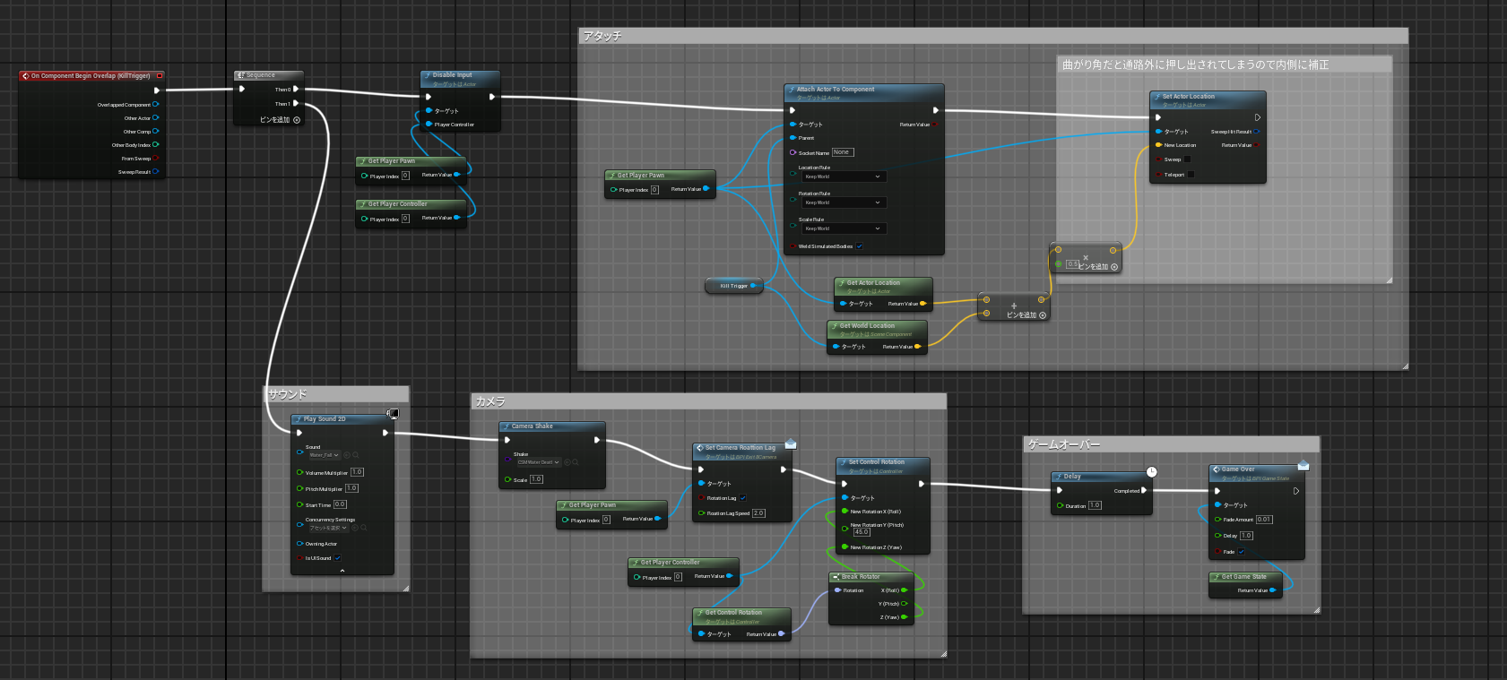Click the Socket Name None field
This screenshot has height=680, width=1507.
(x=843, y=152)
